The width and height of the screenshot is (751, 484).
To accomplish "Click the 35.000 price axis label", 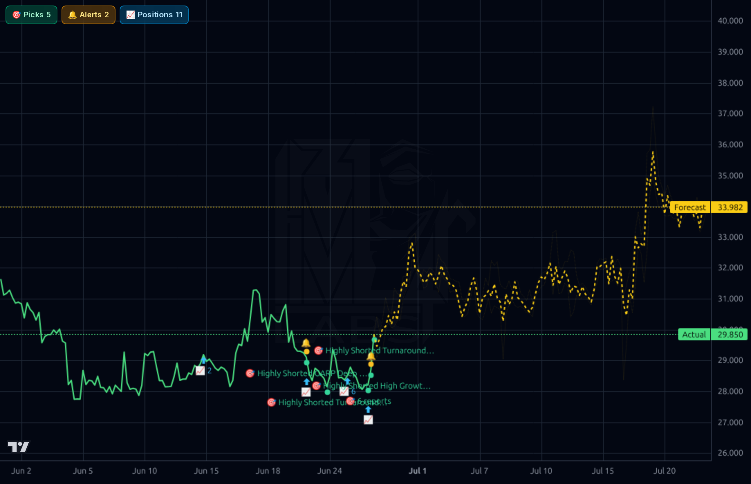I will click(730, 176).
